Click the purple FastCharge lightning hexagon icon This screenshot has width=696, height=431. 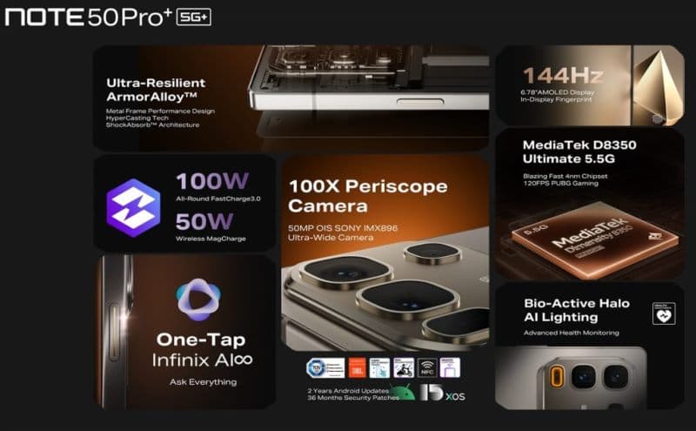pyautogui.click(x=133, y=207)
